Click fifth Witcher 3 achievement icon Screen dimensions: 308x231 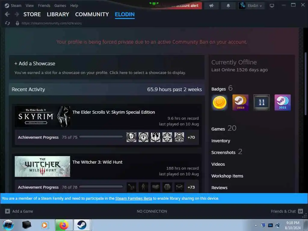coord(179,187)
